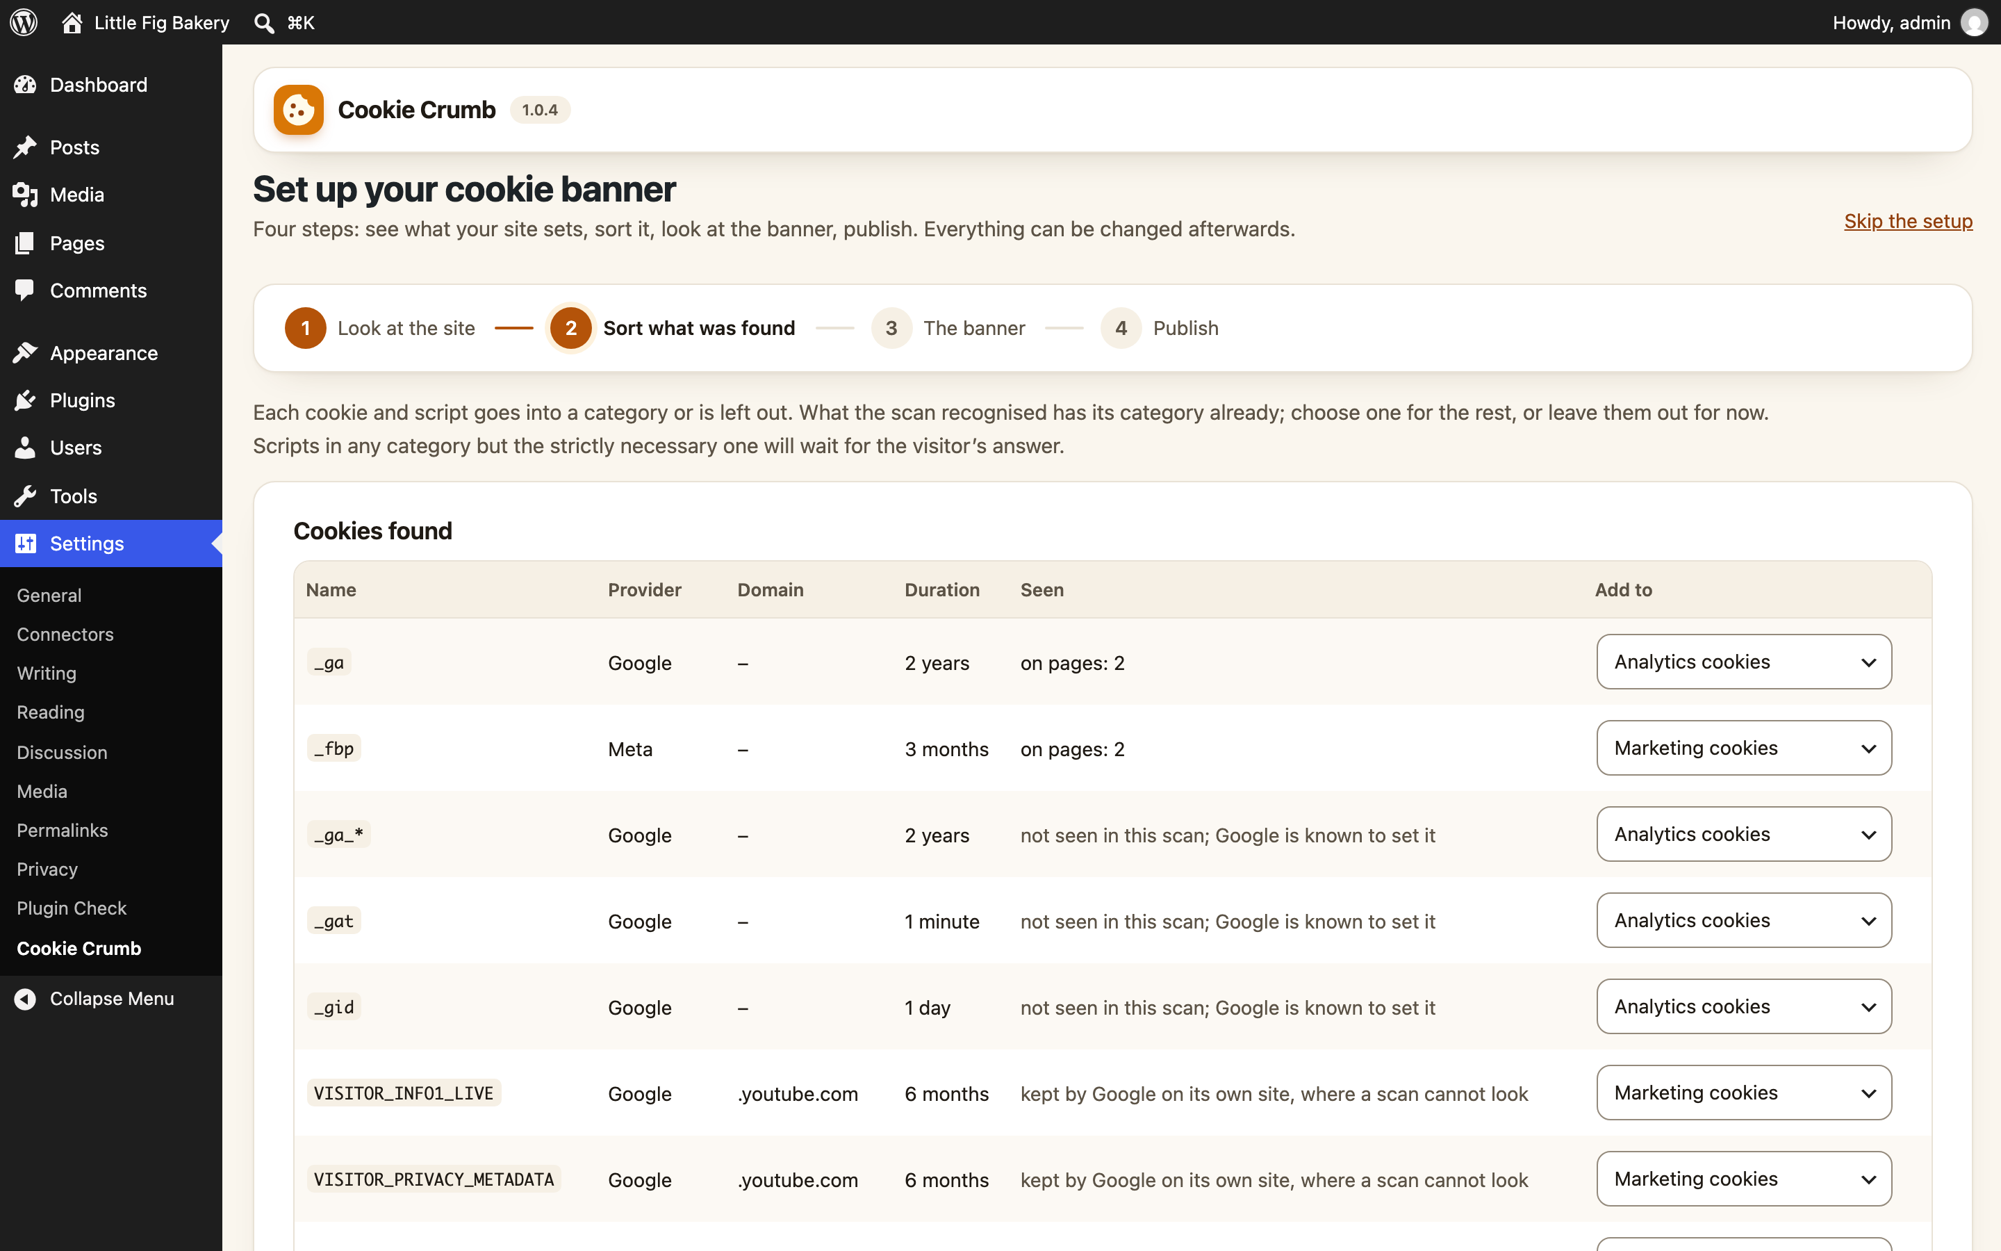Click the Tools wrench icon
The height and width of the screenshot is (1251, 2001).
click(x=26, y=496)
